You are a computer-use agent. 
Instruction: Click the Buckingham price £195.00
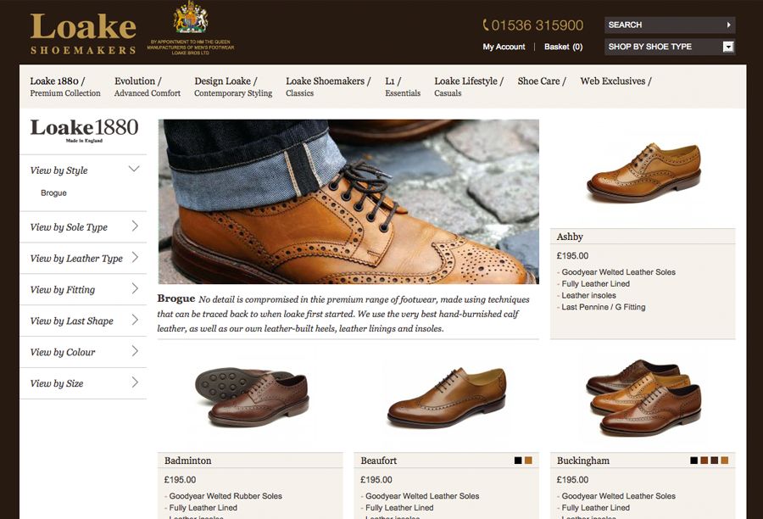[x=572, y=479]
